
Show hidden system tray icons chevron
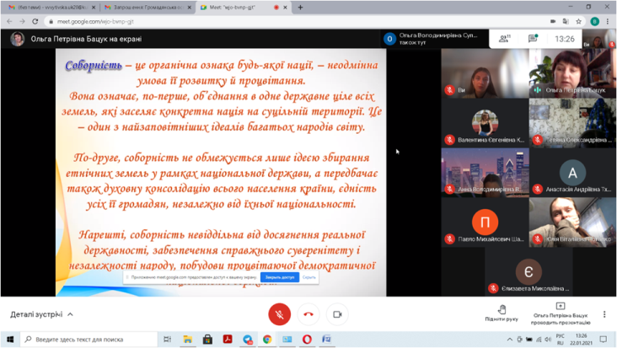coord(509,340)
